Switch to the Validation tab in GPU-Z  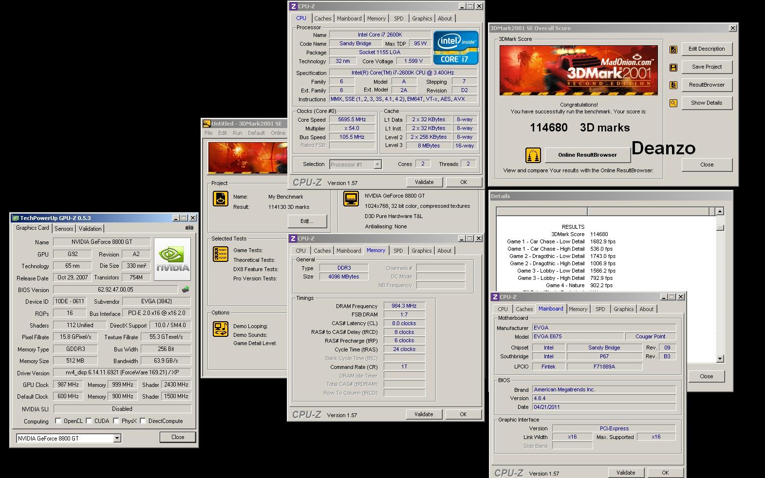[x=90, y=228]
